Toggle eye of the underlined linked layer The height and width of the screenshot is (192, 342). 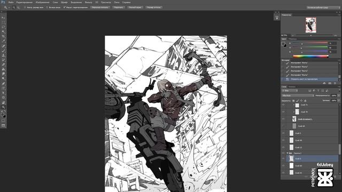point(283,119)
